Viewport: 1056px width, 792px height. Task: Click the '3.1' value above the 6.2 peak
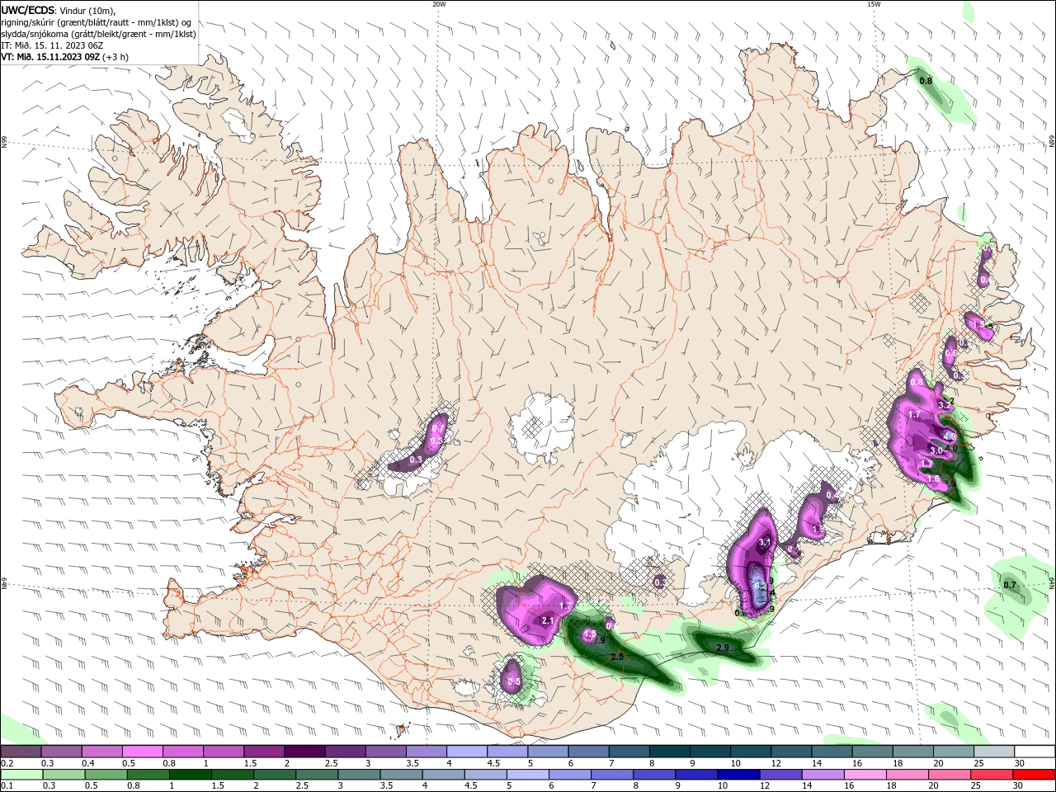pyautogui.click(x=765, y=542)
